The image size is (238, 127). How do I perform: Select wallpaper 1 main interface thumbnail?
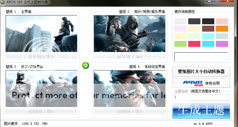tap(41, 33)
